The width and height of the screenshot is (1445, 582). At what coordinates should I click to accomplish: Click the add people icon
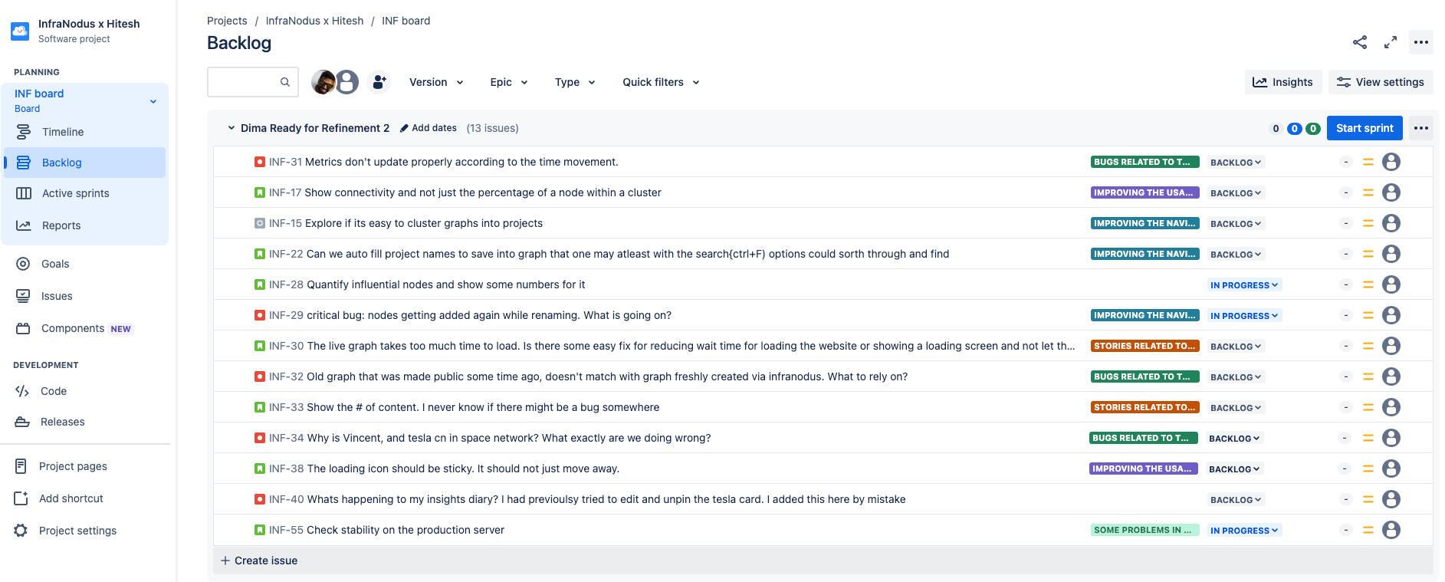click(379, 82)
